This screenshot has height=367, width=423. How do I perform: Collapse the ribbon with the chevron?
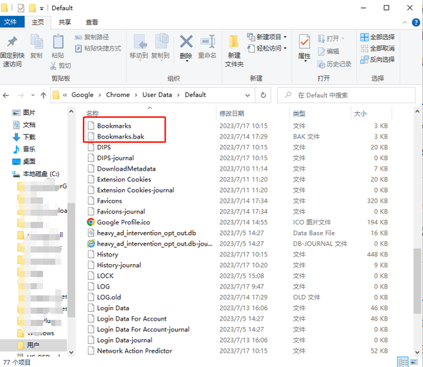click(x=404, y=23)
